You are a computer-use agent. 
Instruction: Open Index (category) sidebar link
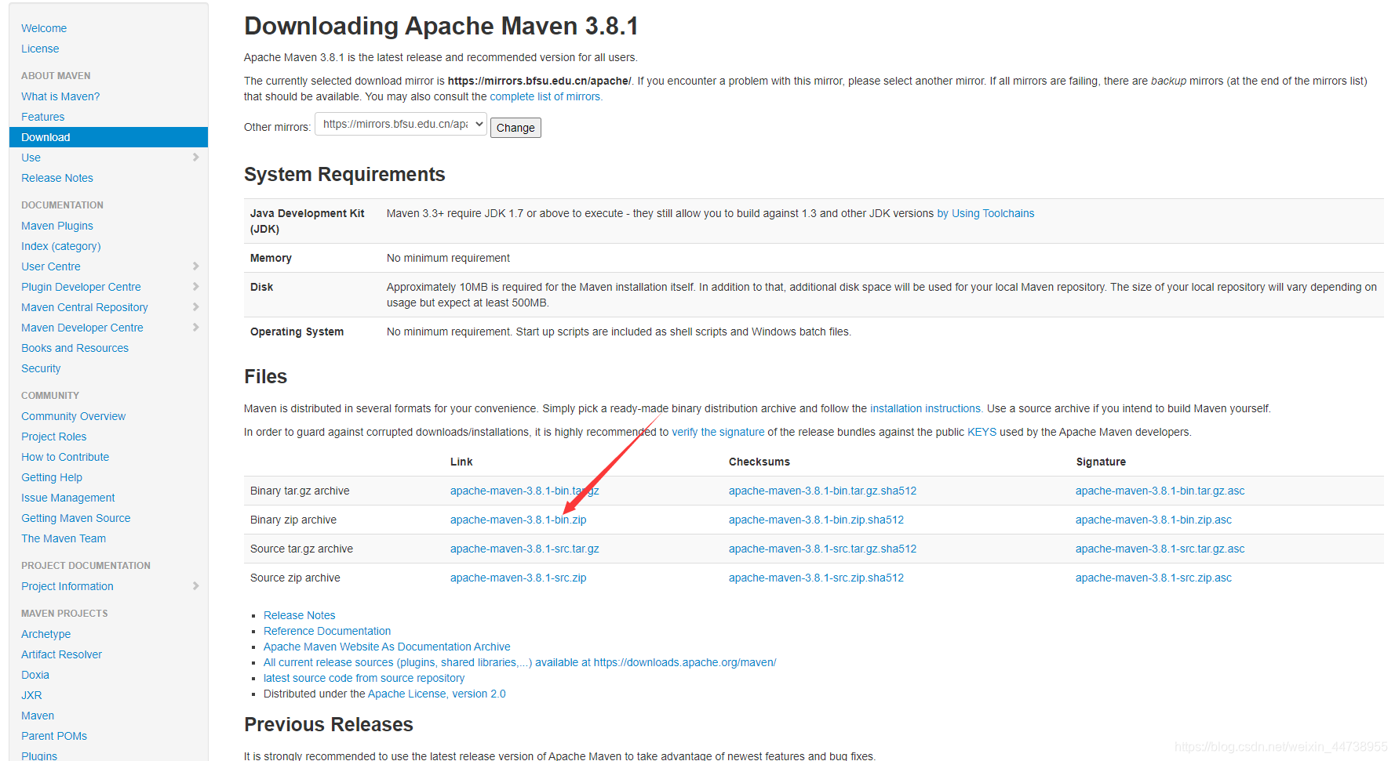pyautogui.click(x=61, y=246)
